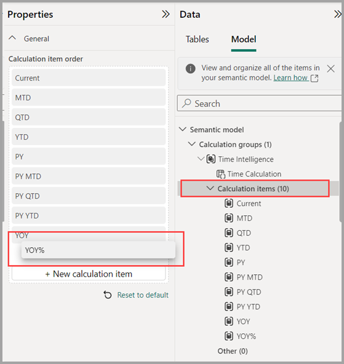
Task: Click the YOY% calculation item icon in tree
Action: (x=229, y=336)
